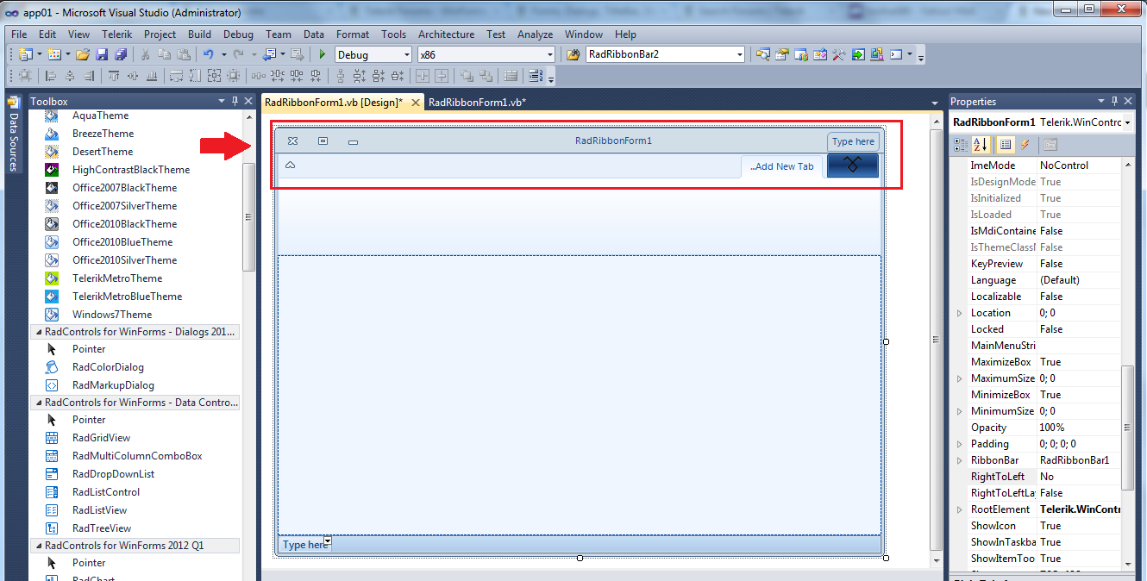Click the Save All icon
This screenshot has height=581, width=1147.
121,54
